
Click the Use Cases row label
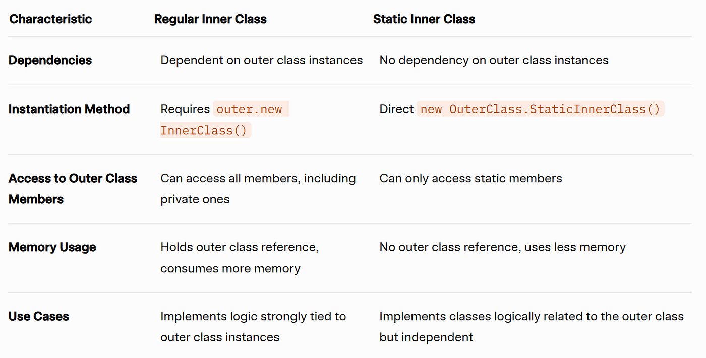tap(39, 316)
